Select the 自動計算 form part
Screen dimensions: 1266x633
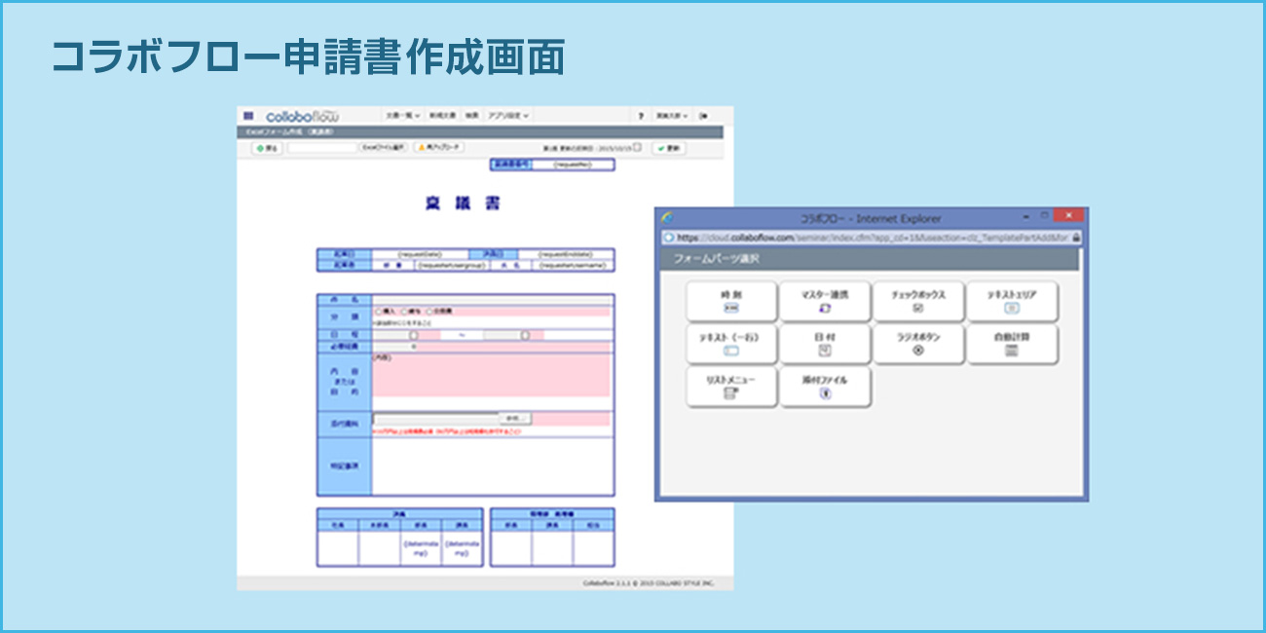pos(1012,344)
